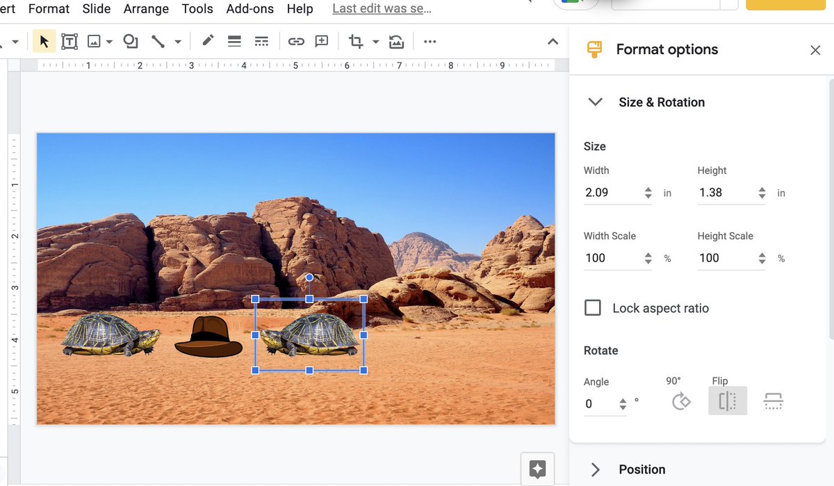Pick the Line tool
The image size is (834, 486).
pos(158,41)
